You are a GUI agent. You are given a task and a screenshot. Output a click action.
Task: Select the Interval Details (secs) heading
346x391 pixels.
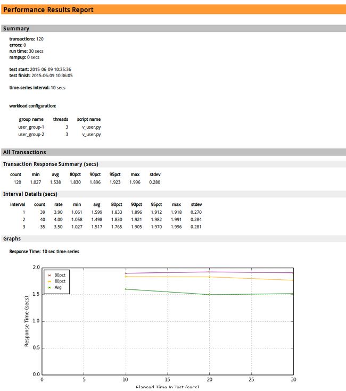pyautogui.click(x=30, y=194)
